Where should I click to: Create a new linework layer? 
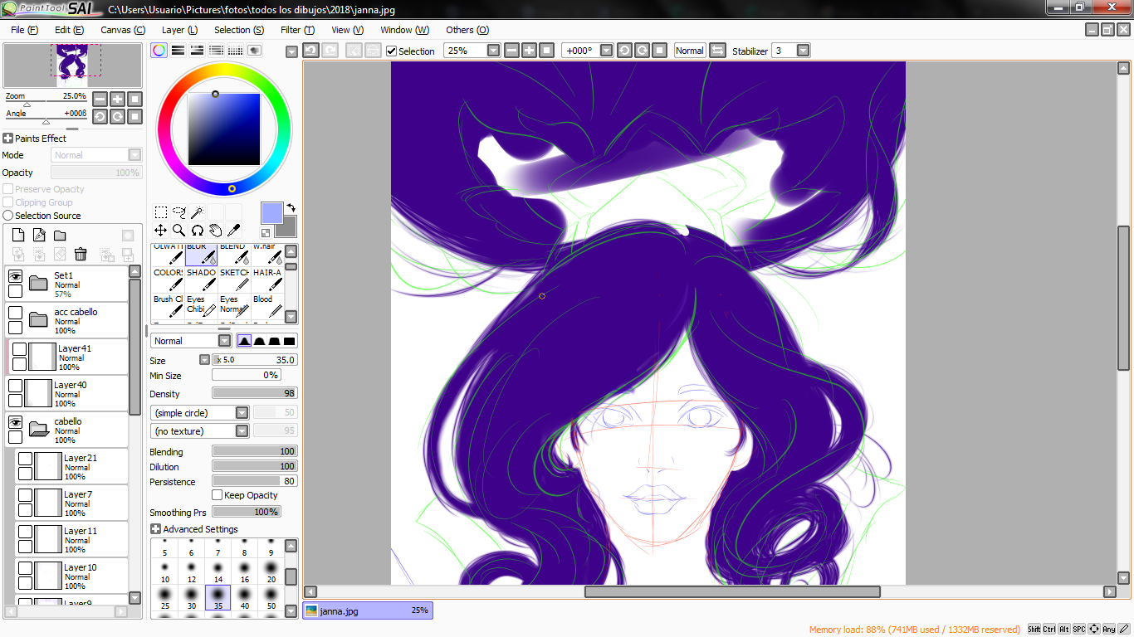(x=39, y=235)
